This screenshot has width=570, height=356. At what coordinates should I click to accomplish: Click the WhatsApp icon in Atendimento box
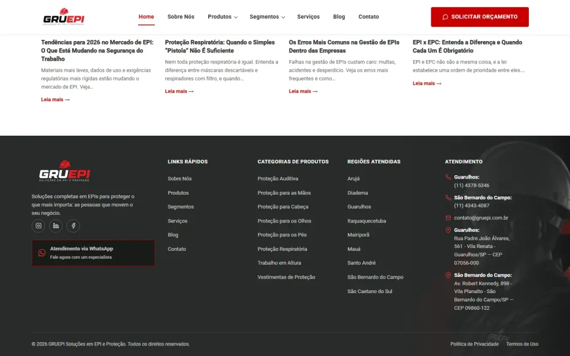click(42, 253)
